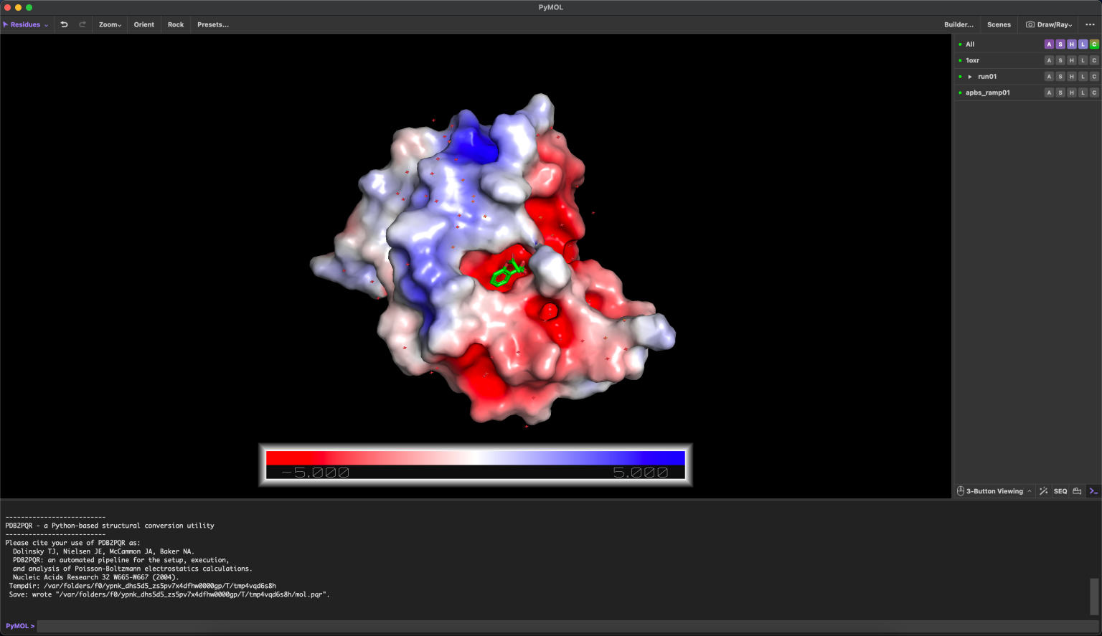Click the L label button for run01

(x=1083, y=77)
